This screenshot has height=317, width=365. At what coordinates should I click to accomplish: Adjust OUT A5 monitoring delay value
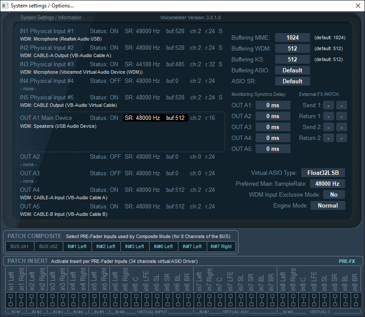(273, 149)
